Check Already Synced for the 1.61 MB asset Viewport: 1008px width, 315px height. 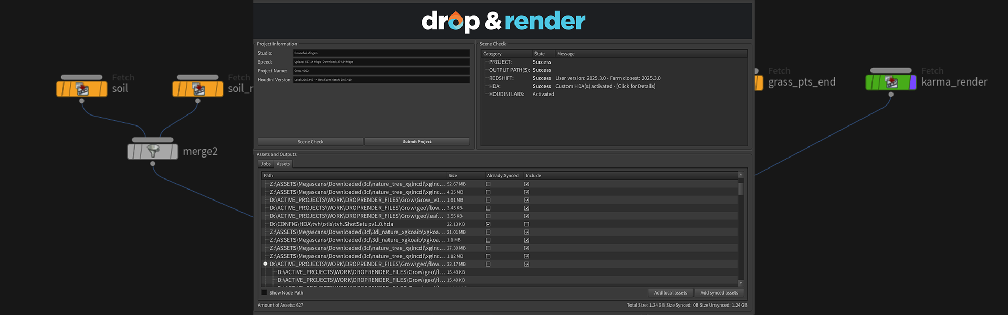tap(488, 200)
